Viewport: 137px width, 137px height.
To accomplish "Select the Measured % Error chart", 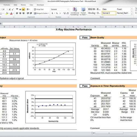I will pyautogui.click(x=51, y=107).
